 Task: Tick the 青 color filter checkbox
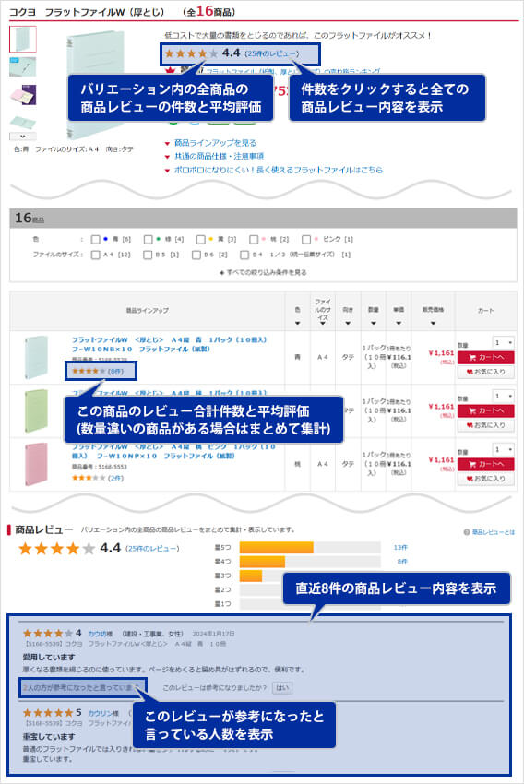[x=96, y=240]
